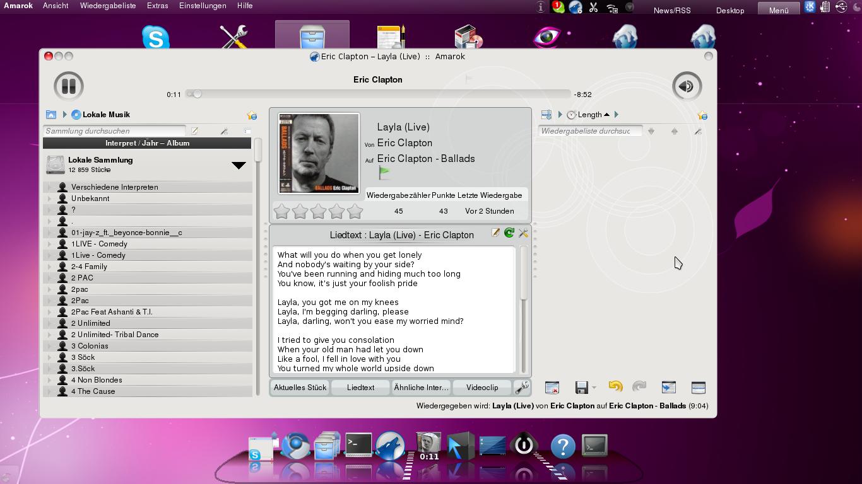
Task: Click the collection list vertical scrollbar
Action: pyautogui.click(x=257, y=267)
